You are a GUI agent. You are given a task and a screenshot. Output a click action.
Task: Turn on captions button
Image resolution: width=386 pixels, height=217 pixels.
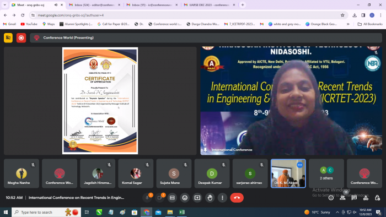click(172, 198)
